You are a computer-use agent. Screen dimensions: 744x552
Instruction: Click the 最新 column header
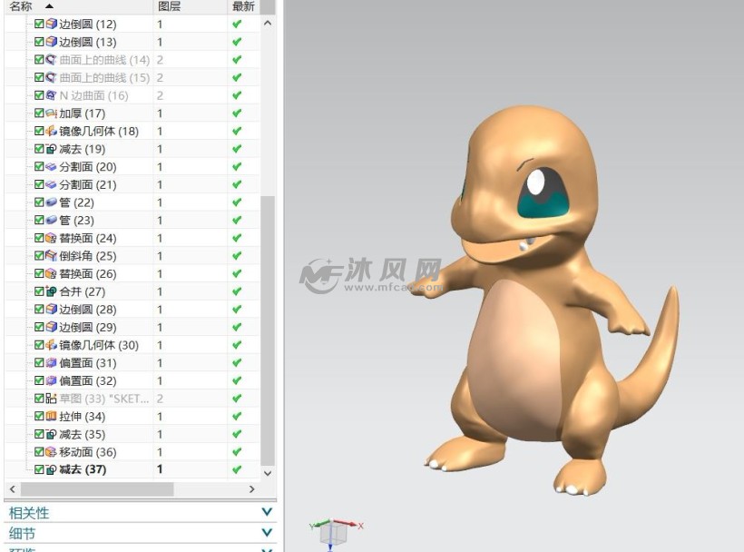point(244,6)
